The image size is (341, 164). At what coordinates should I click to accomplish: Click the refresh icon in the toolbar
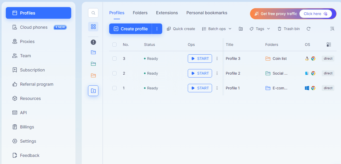[308, 29]
